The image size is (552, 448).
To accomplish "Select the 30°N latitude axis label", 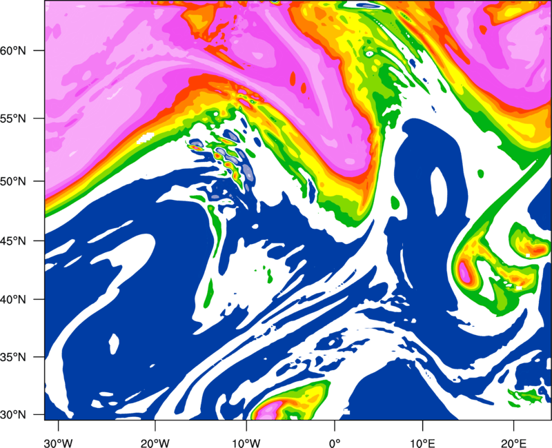I will 13,415.
